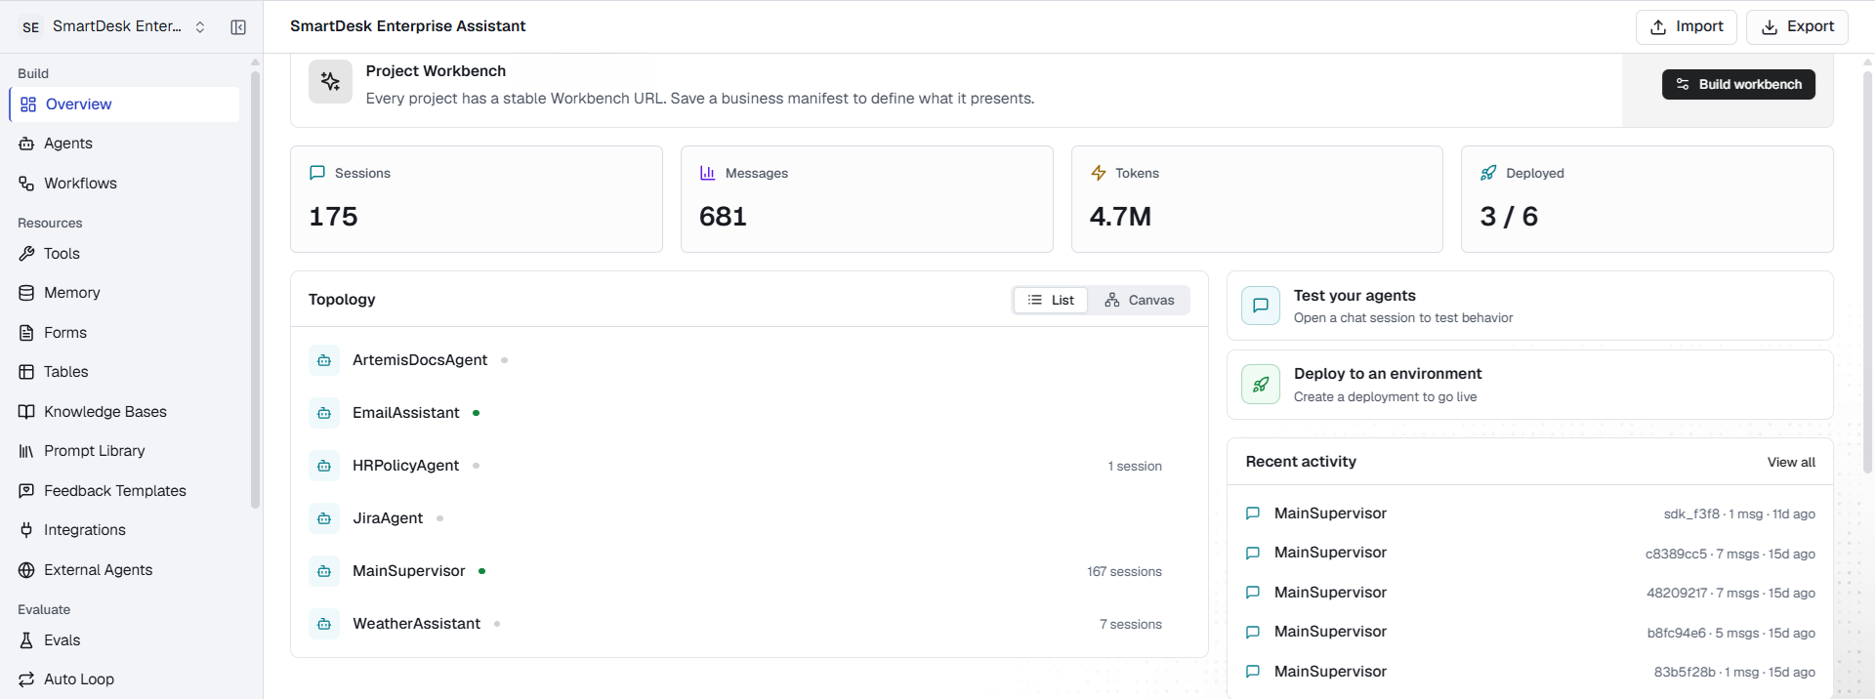Click View all in Recent activity

(1791, 462)
